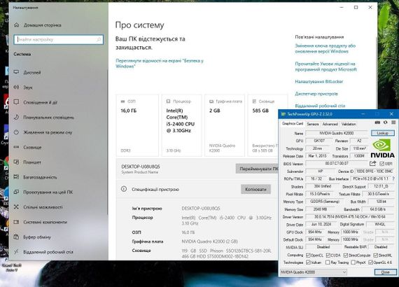Open the Remote desktop related settings link
399x287 pixels.
(320, 106)
